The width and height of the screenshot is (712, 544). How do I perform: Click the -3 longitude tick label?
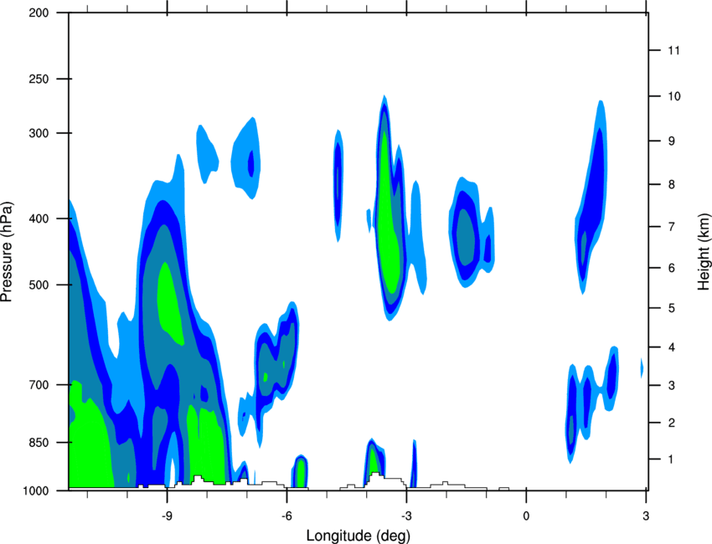406,516
